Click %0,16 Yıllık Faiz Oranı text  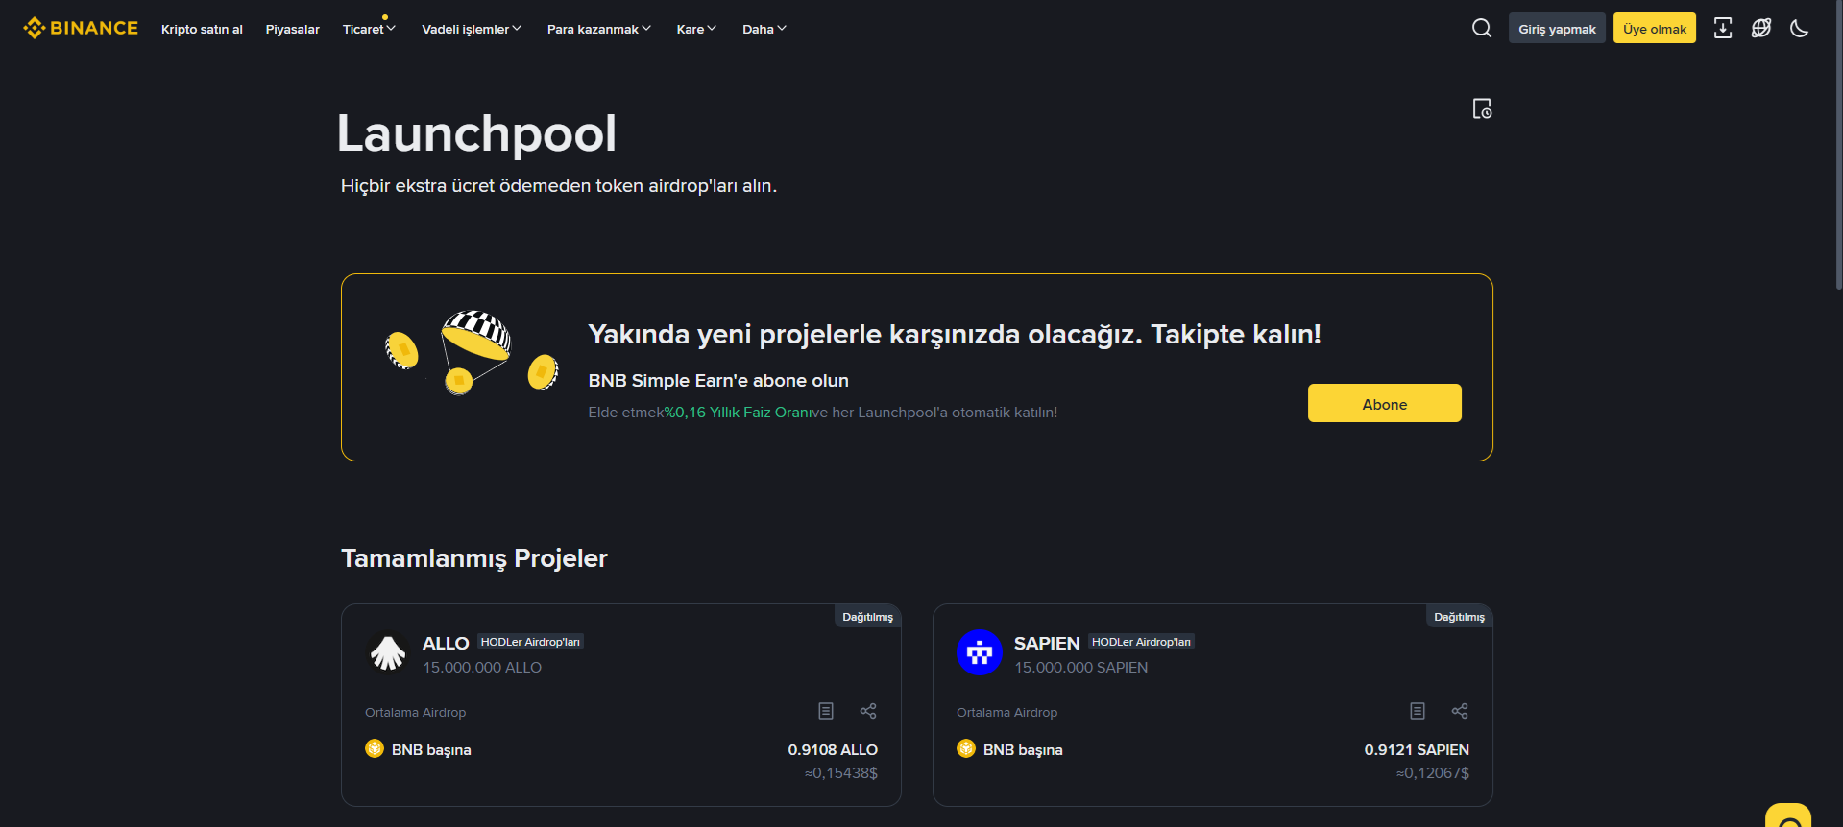tap(738, 413)
